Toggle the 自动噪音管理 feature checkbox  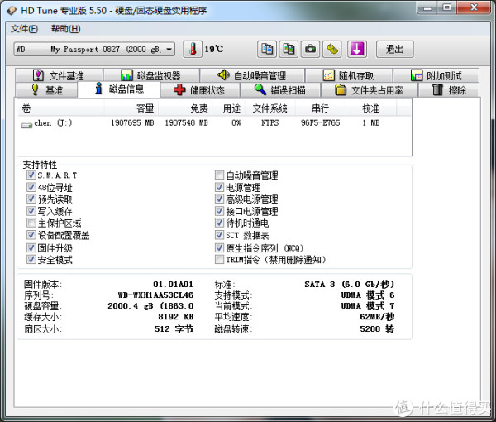coord(219,175)
